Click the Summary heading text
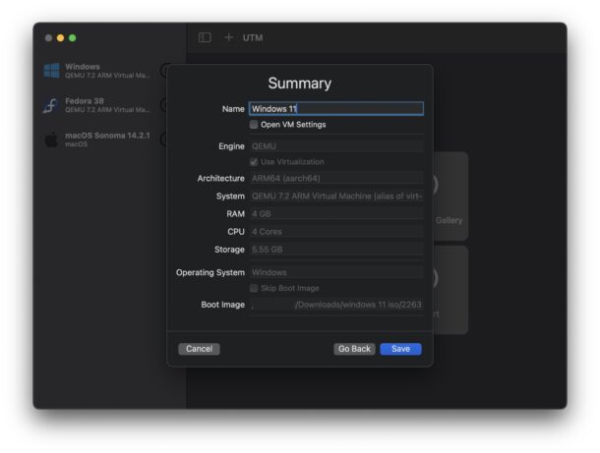 300,84
